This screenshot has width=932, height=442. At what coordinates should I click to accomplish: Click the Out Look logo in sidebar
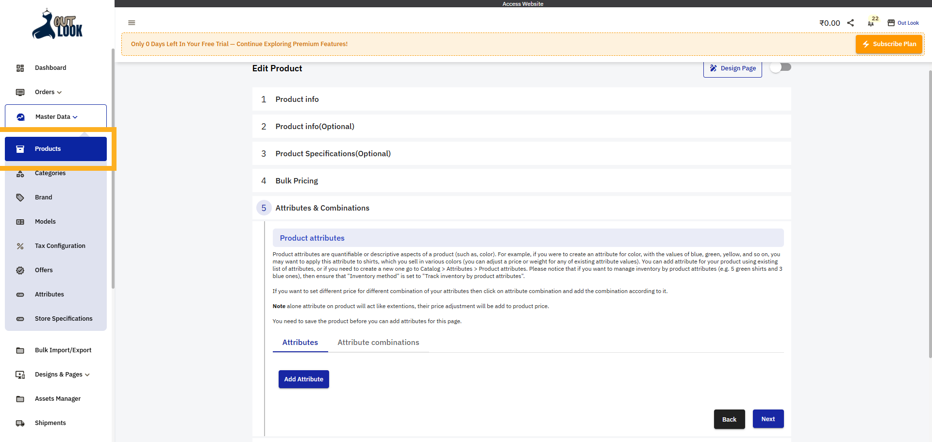coord(57,24)
